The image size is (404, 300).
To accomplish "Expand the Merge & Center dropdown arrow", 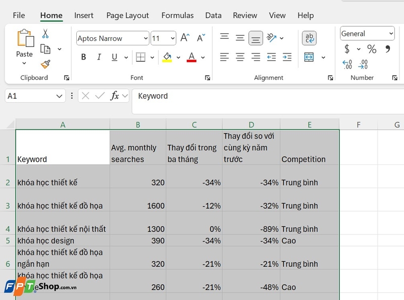I will pos(323,57).
